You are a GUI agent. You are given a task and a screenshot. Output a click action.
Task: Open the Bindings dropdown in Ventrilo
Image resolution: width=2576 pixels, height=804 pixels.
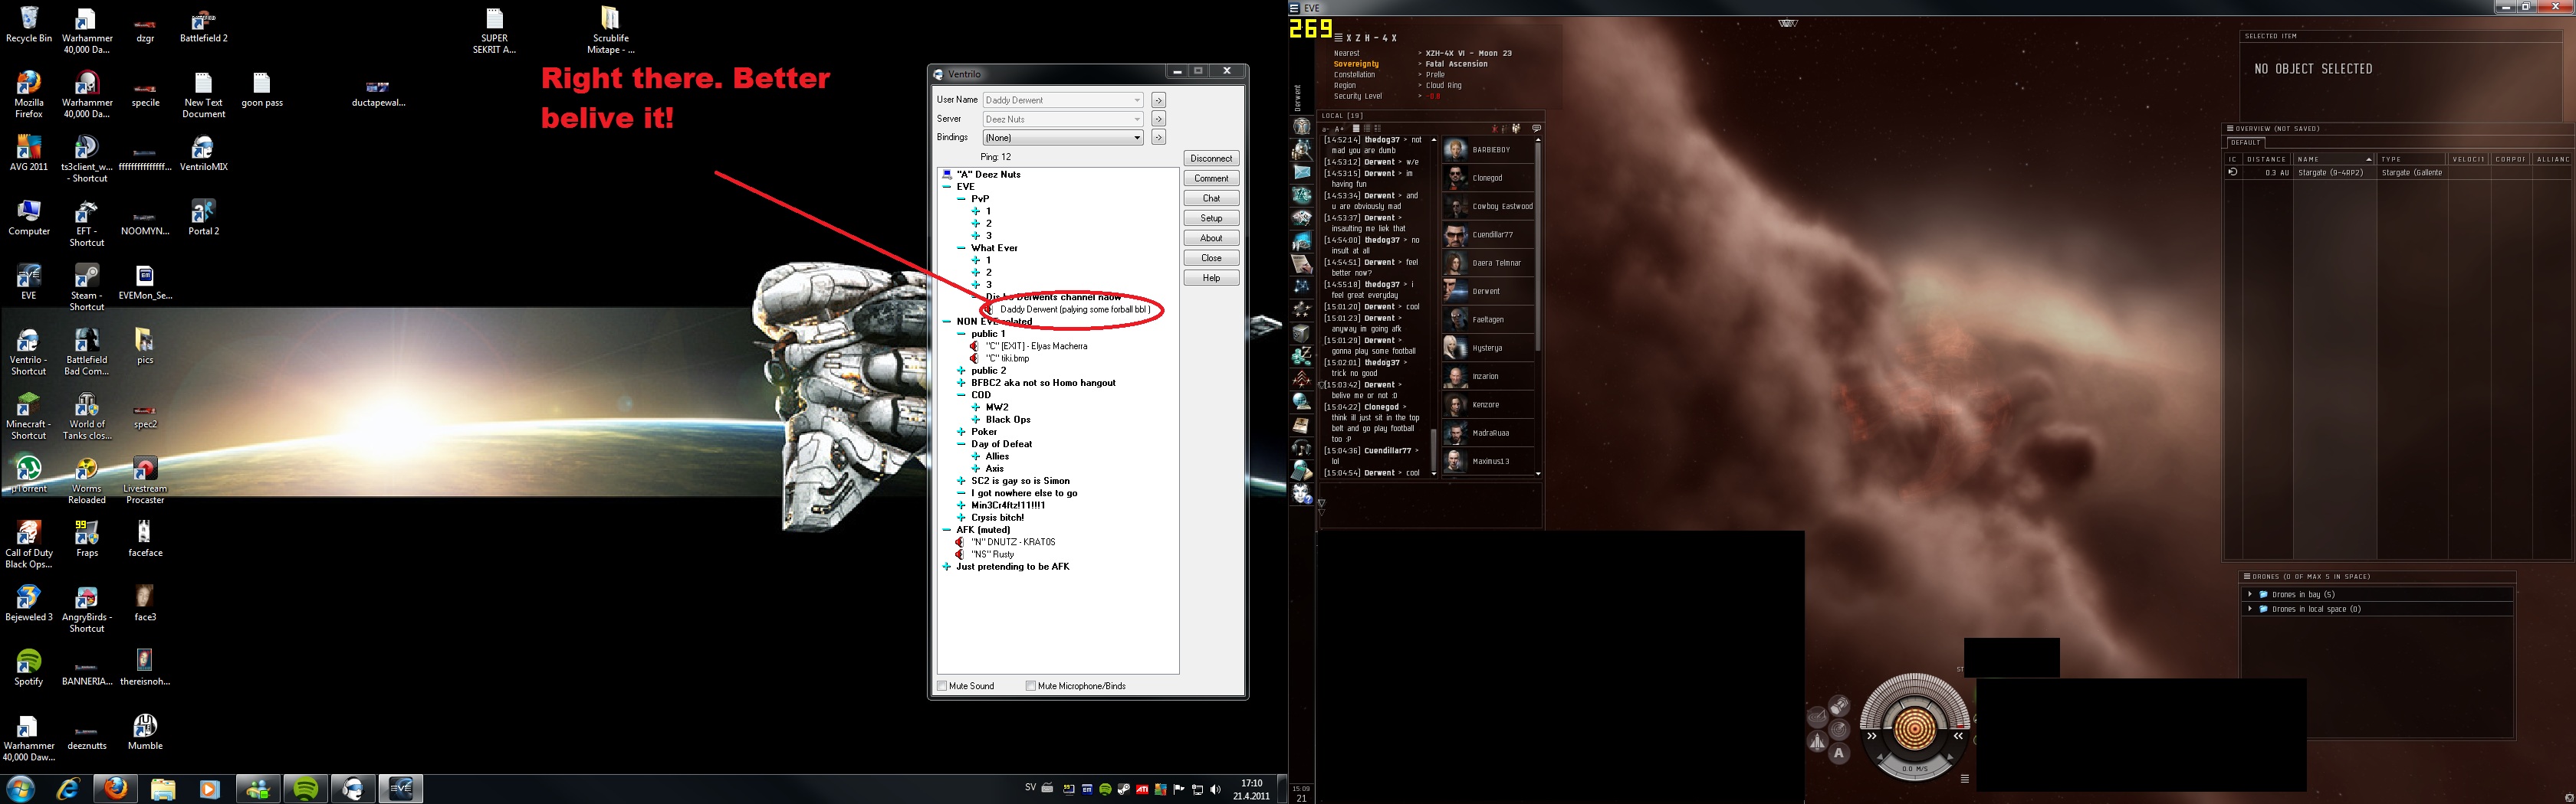[x=1137, y=138]
